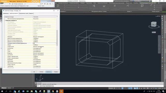This screenshot has width=166, height=93.
Task: Select the Материал property value
Action: pyautogui.click(x=45, y=37)
